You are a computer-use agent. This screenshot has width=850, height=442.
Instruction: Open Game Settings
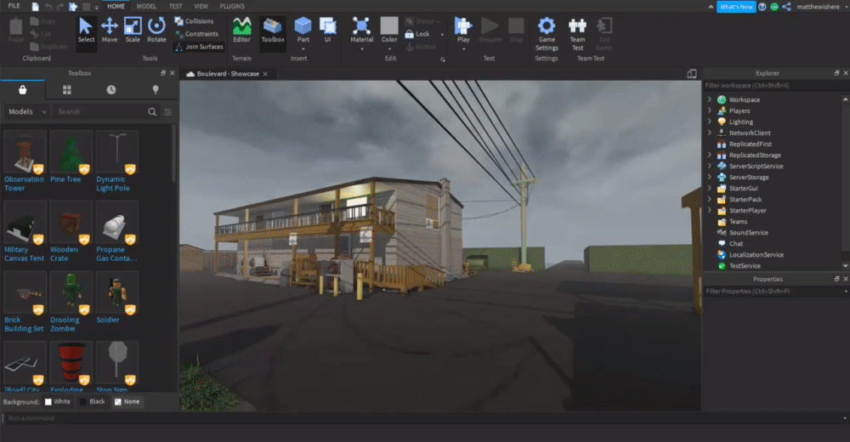point(547,34)
